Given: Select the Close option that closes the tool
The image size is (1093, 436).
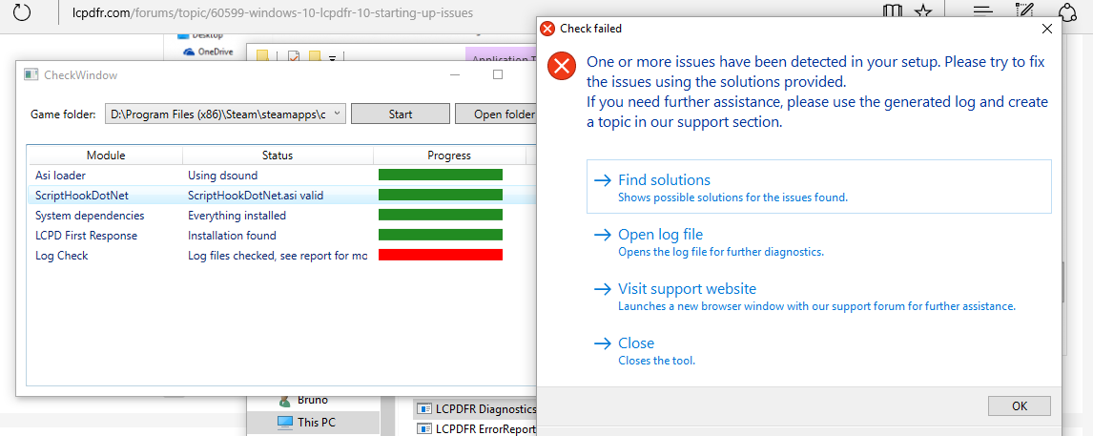Looking at the screenshot, I should 819,350.
